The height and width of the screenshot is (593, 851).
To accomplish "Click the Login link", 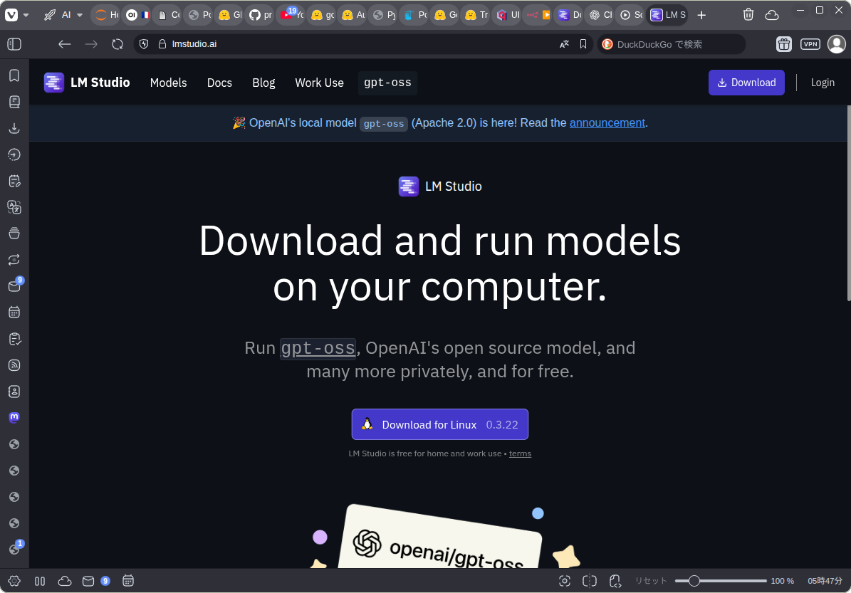I will (823, 83).
